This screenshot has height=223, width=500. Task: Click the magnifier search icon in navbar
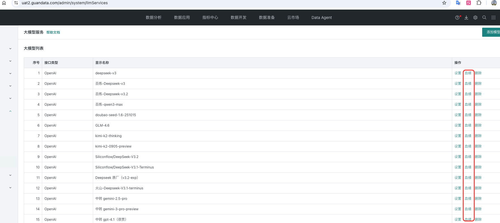tap(484, 18)
